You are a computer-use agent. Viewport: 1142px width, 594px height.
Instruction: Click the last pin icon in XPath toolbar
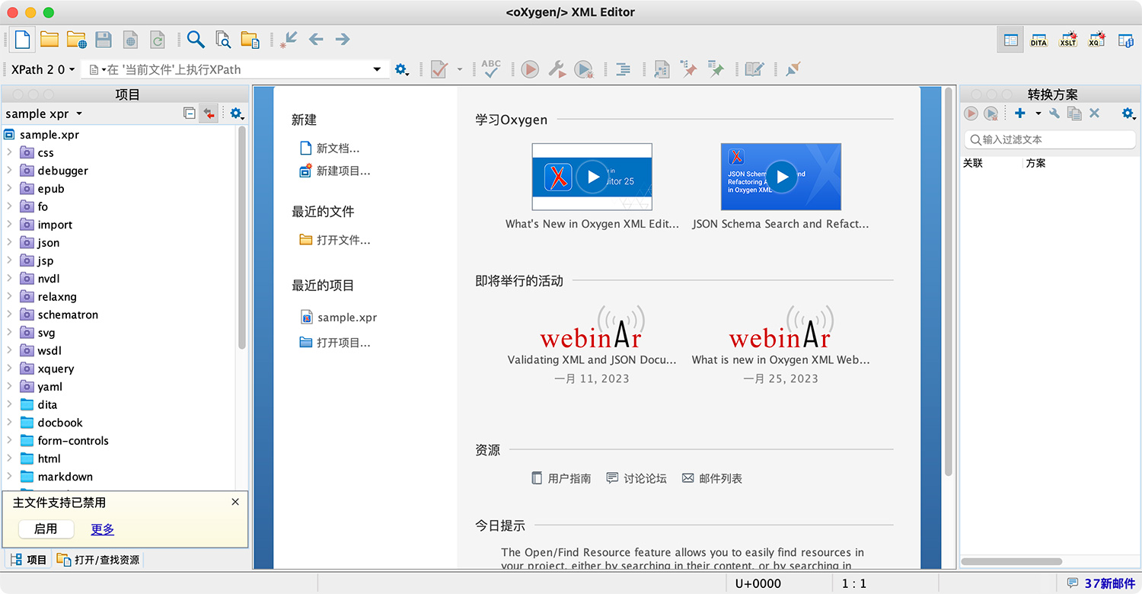coord(793,69)
